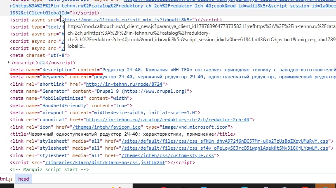Image resolution: width=336 pixels, height=188 pixels.
Task: Open the klaro-no-css.js script link
Action: [105, 162]
